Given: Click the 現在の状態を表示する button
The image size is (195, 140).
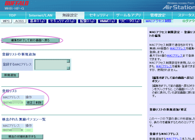Looking at the screenshot, I should pos(22,136).
